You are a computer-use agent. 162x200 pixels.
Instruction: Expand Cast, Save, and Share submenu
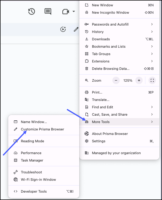(152, 114)
